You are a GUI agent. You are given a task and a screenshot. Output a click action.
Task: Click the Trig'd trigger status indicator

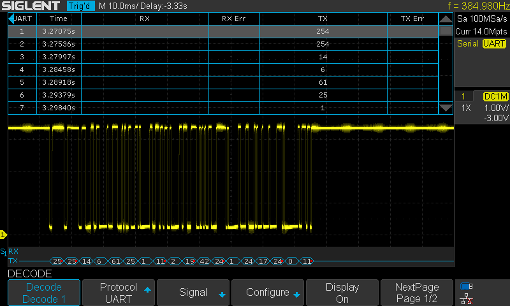80,6
